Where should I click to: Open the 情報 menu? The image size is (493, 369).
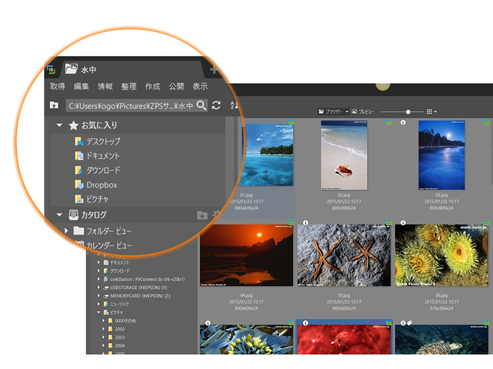point(105,86)
